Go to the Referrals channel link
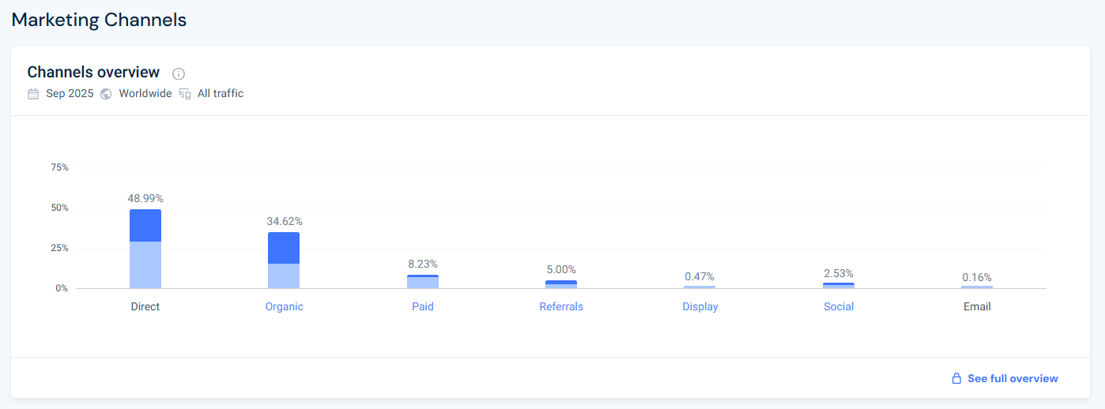This screenshot has width=1105, height=409. 561,306
